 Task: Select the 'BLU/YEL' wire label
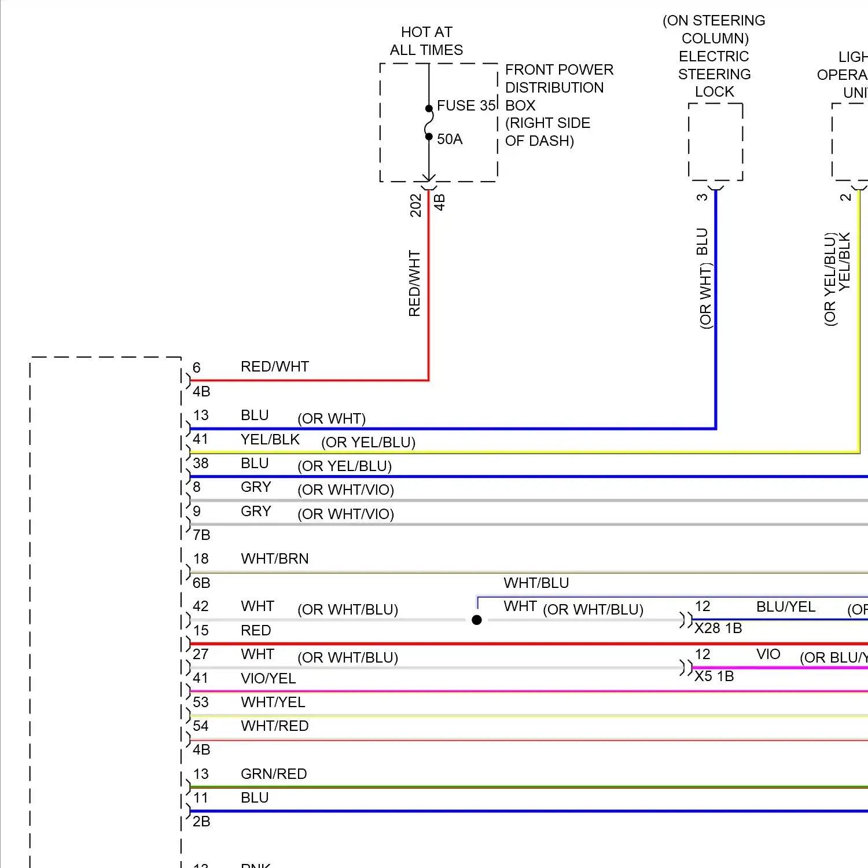tap(786, 606)
